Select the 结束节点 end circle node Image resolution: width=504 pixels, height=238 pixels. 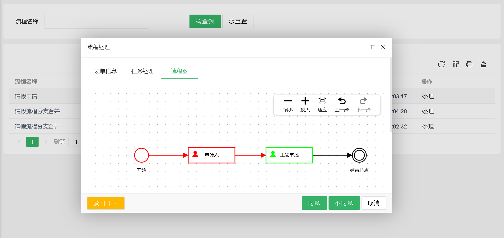[359, 155]
